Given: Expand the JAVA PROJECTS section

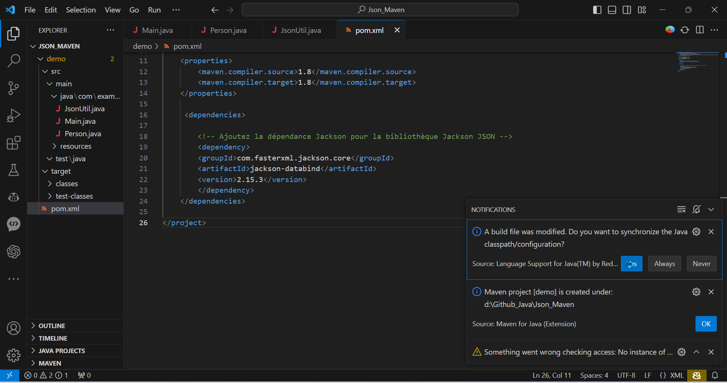Looking at the screenshot, I should (61, 350).
